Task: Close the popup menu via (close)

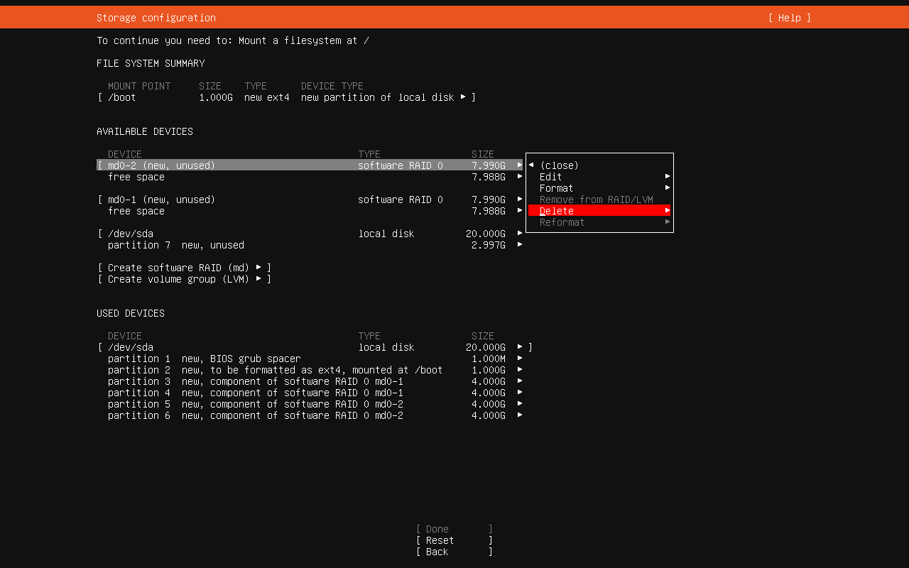Action: click(559, 165)
